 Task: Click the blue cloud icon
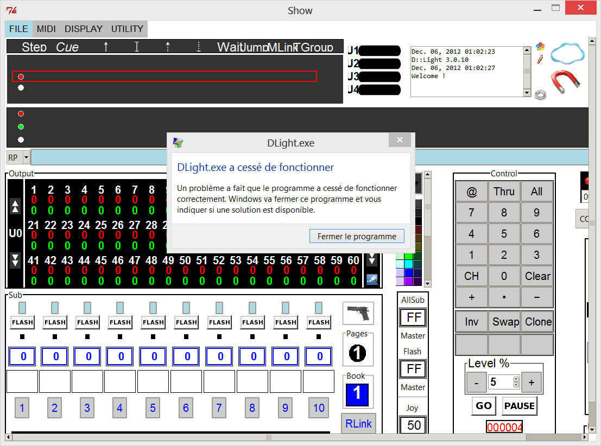(x=567, y=53)
